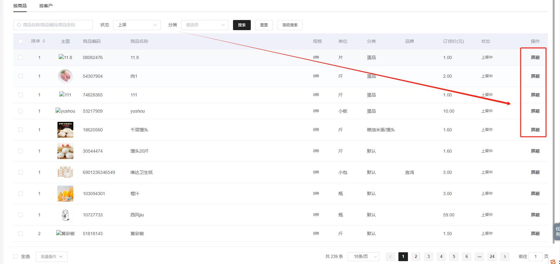Click the 维达卫生纸 product image
Image resolution: width=560 pixels, height=264 pixels.
click(65, 172)
